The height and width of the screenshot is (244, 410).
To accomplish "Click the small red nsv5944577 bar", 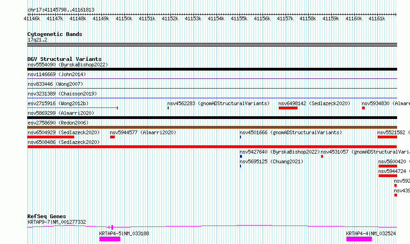I will (x=112, y=137).
